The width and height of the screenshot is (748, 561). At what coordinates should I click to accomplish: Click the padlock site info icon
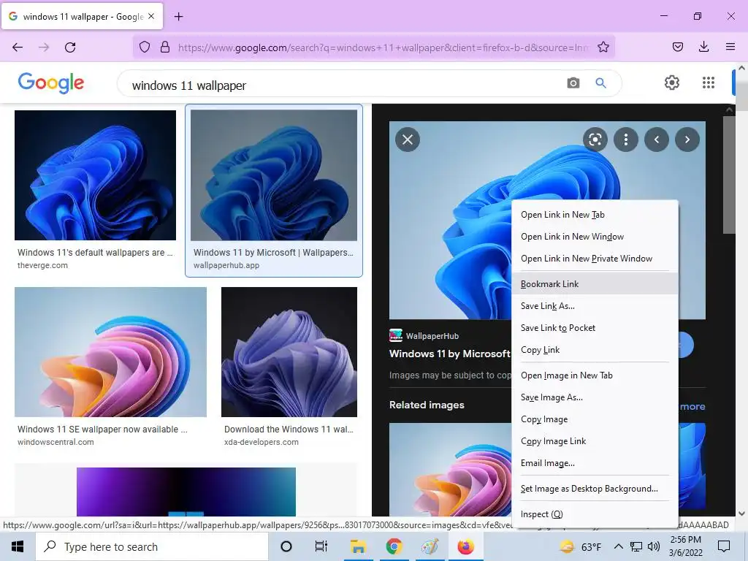(x=165, y=47)
